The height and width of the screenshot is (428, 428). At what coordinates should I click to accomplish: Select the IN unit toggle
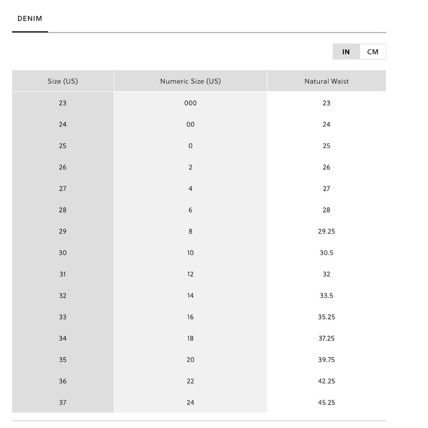click(x=346, y=52)
